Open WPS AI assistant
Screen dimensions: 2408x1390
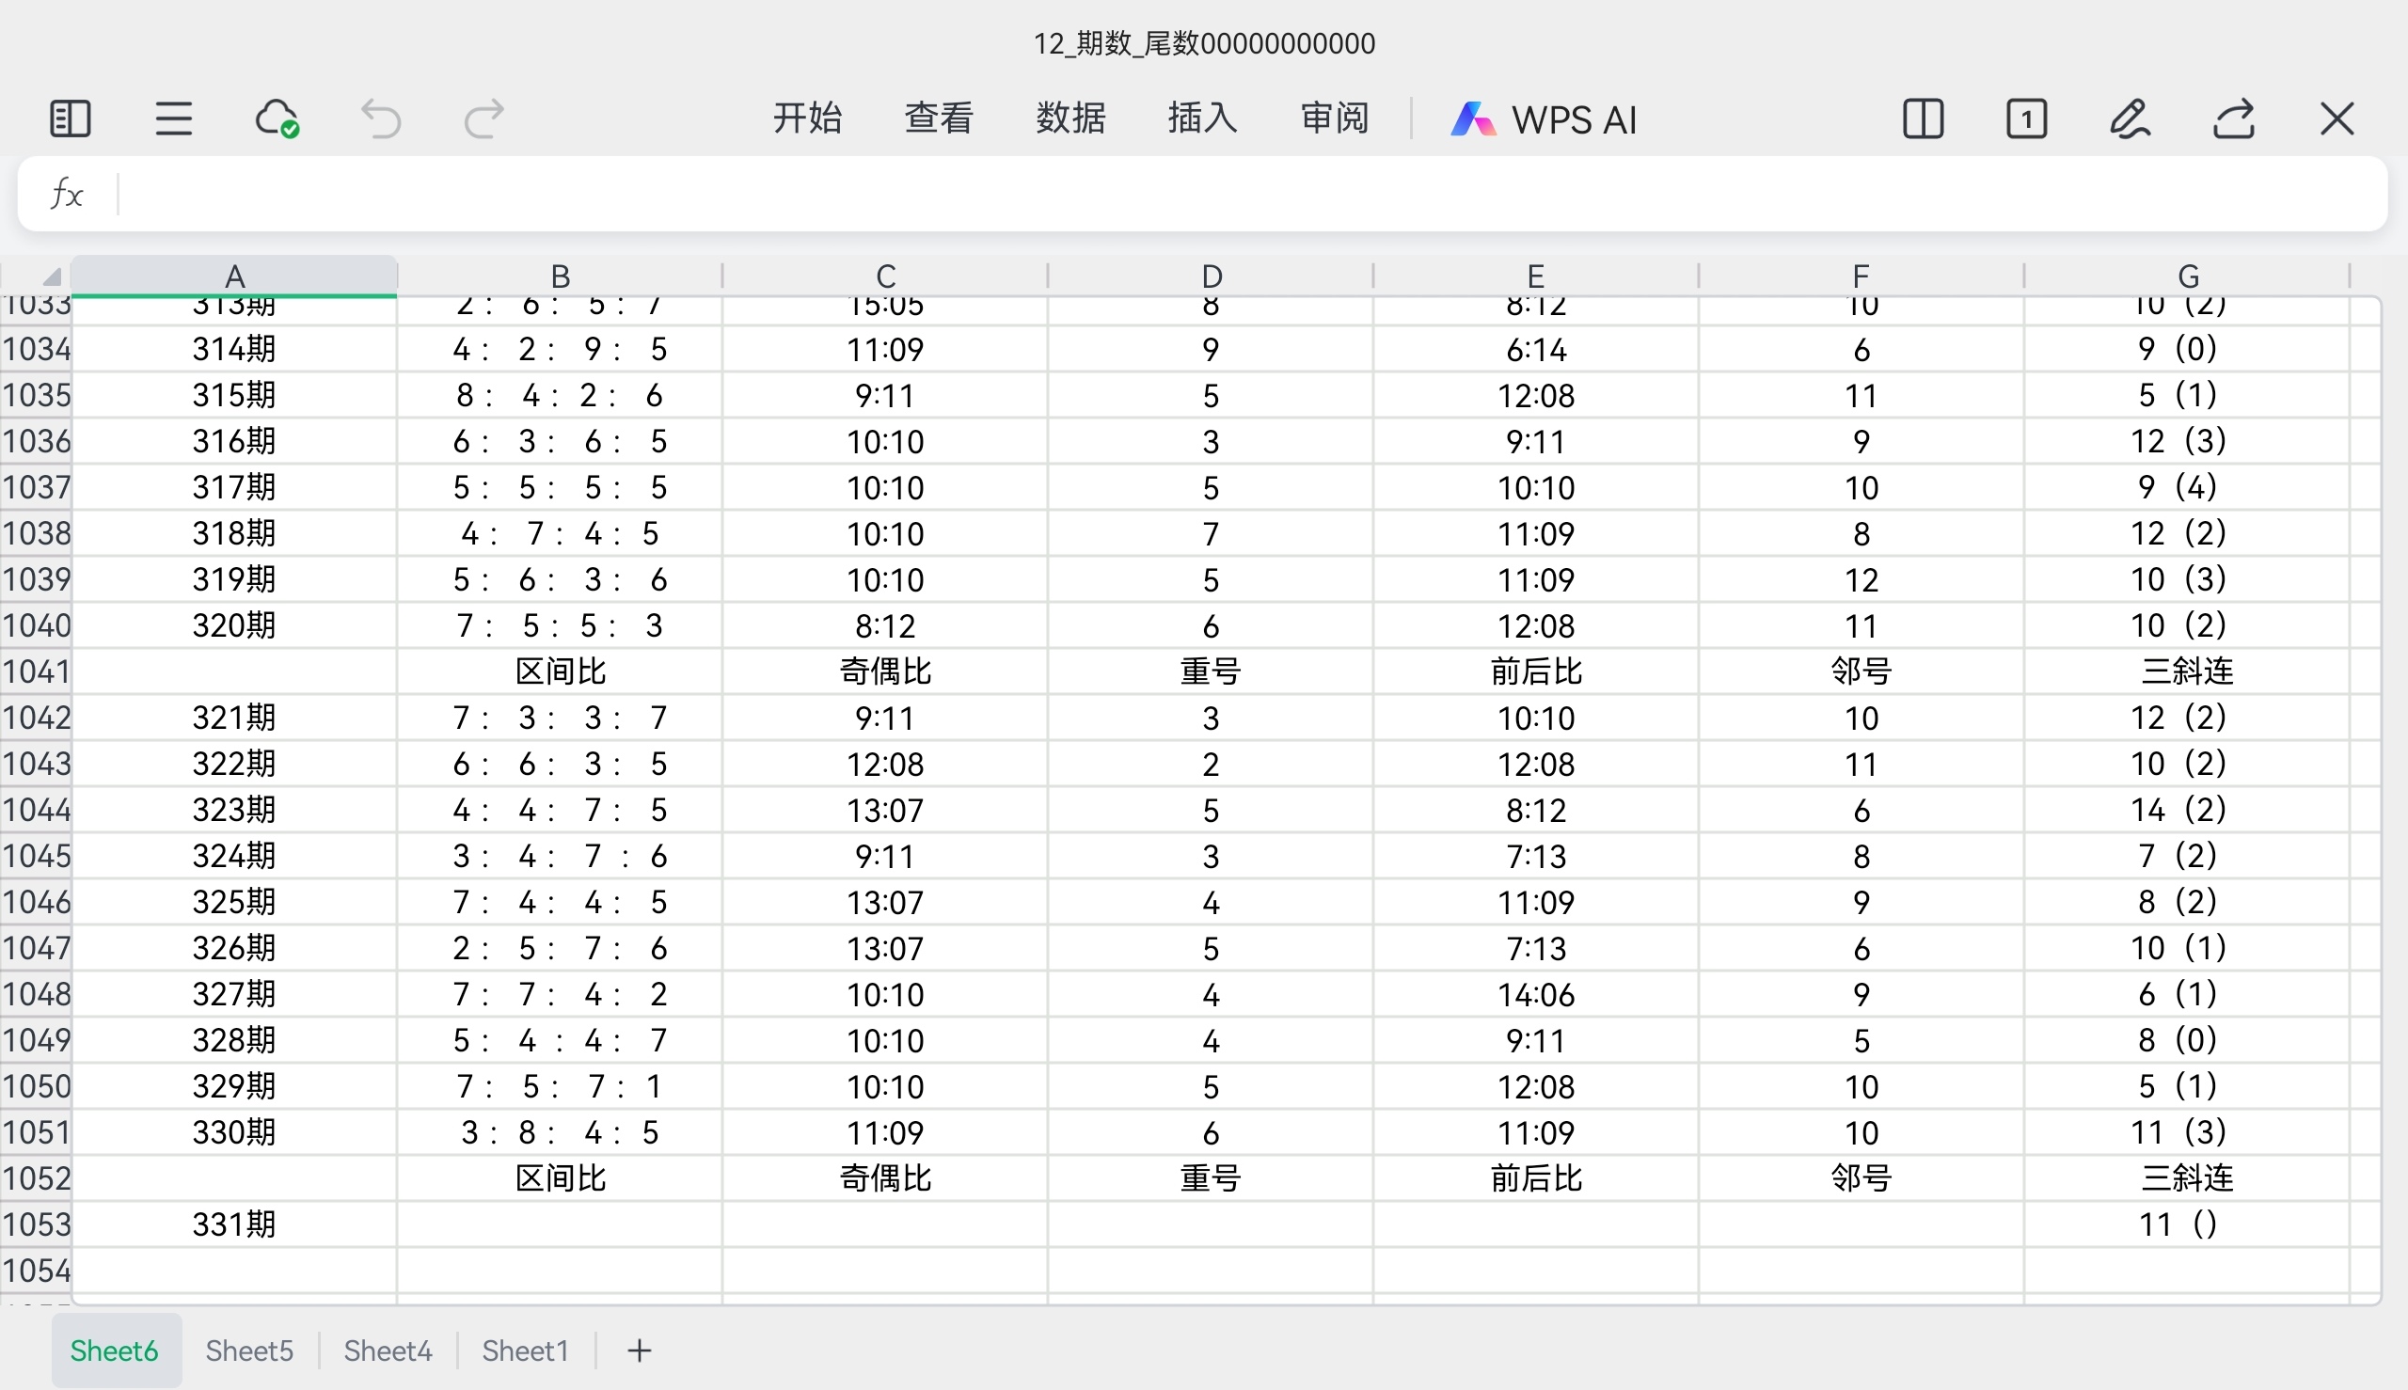click(1544, 119)
